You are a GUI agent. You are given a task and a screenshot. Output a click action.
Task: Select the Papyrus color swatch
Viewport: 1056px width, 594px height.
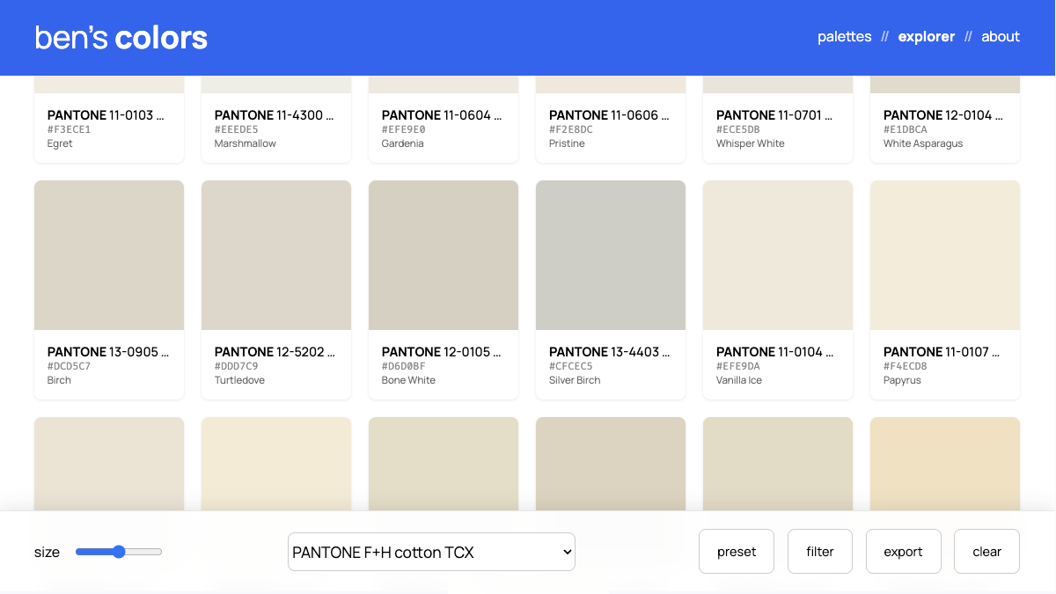pyautogui.click(x=945, y=255)
